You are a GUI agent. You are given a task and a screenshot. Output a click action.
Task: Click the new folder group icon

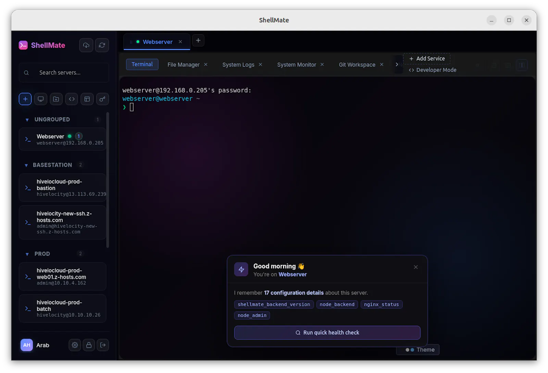pyautogui.click(x=56, y=99)
